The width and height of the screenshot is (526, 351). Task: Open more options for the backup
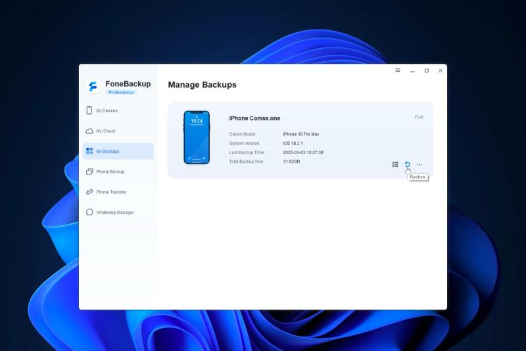419,165
